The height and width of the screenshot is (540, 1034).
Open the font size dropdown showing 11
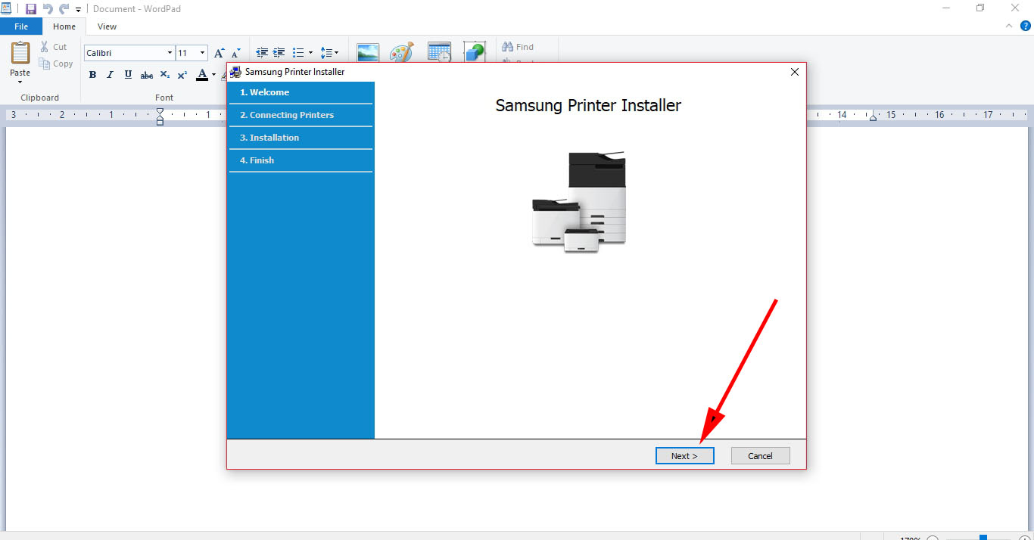pyautogui.click(x=202, y=53)
